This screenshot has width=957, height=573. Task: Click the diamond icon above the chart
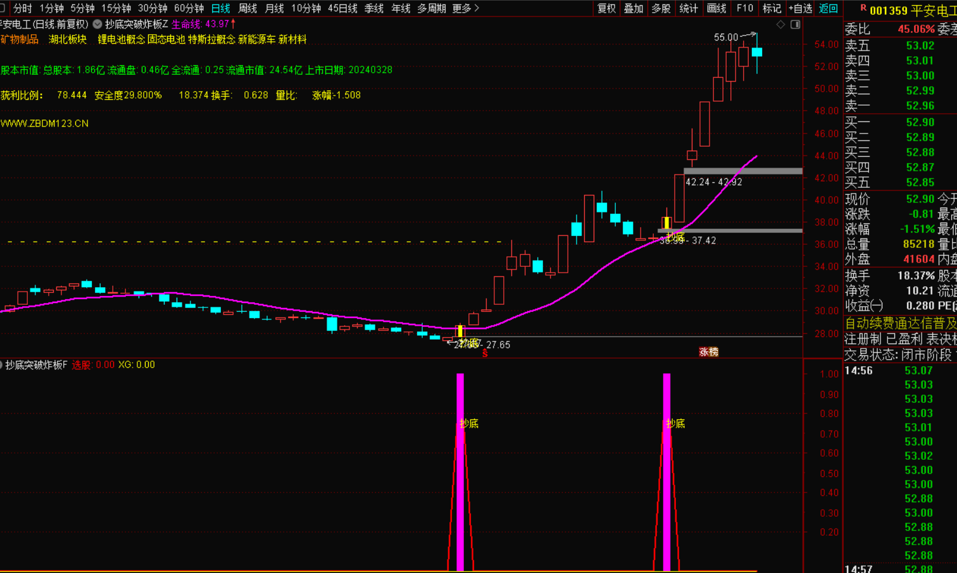tap(780, 25)
